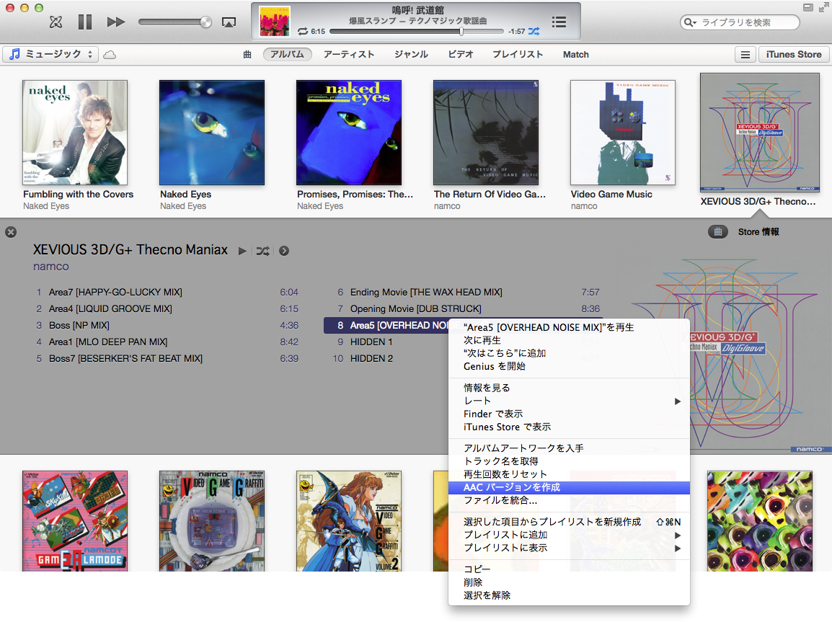The width and height of the screenshot is (832, 622).
Task: Click the playback progress bar
Action: tap(417, 31)
